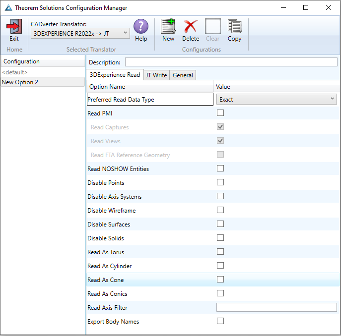Toggle the Read As Cone checkbox

coord(220,280)
